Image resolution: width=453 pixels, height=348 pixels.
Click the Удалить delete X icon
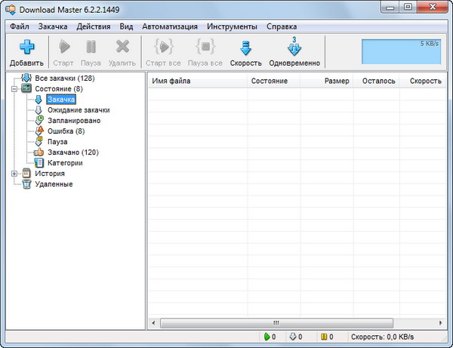coord(122,47)
